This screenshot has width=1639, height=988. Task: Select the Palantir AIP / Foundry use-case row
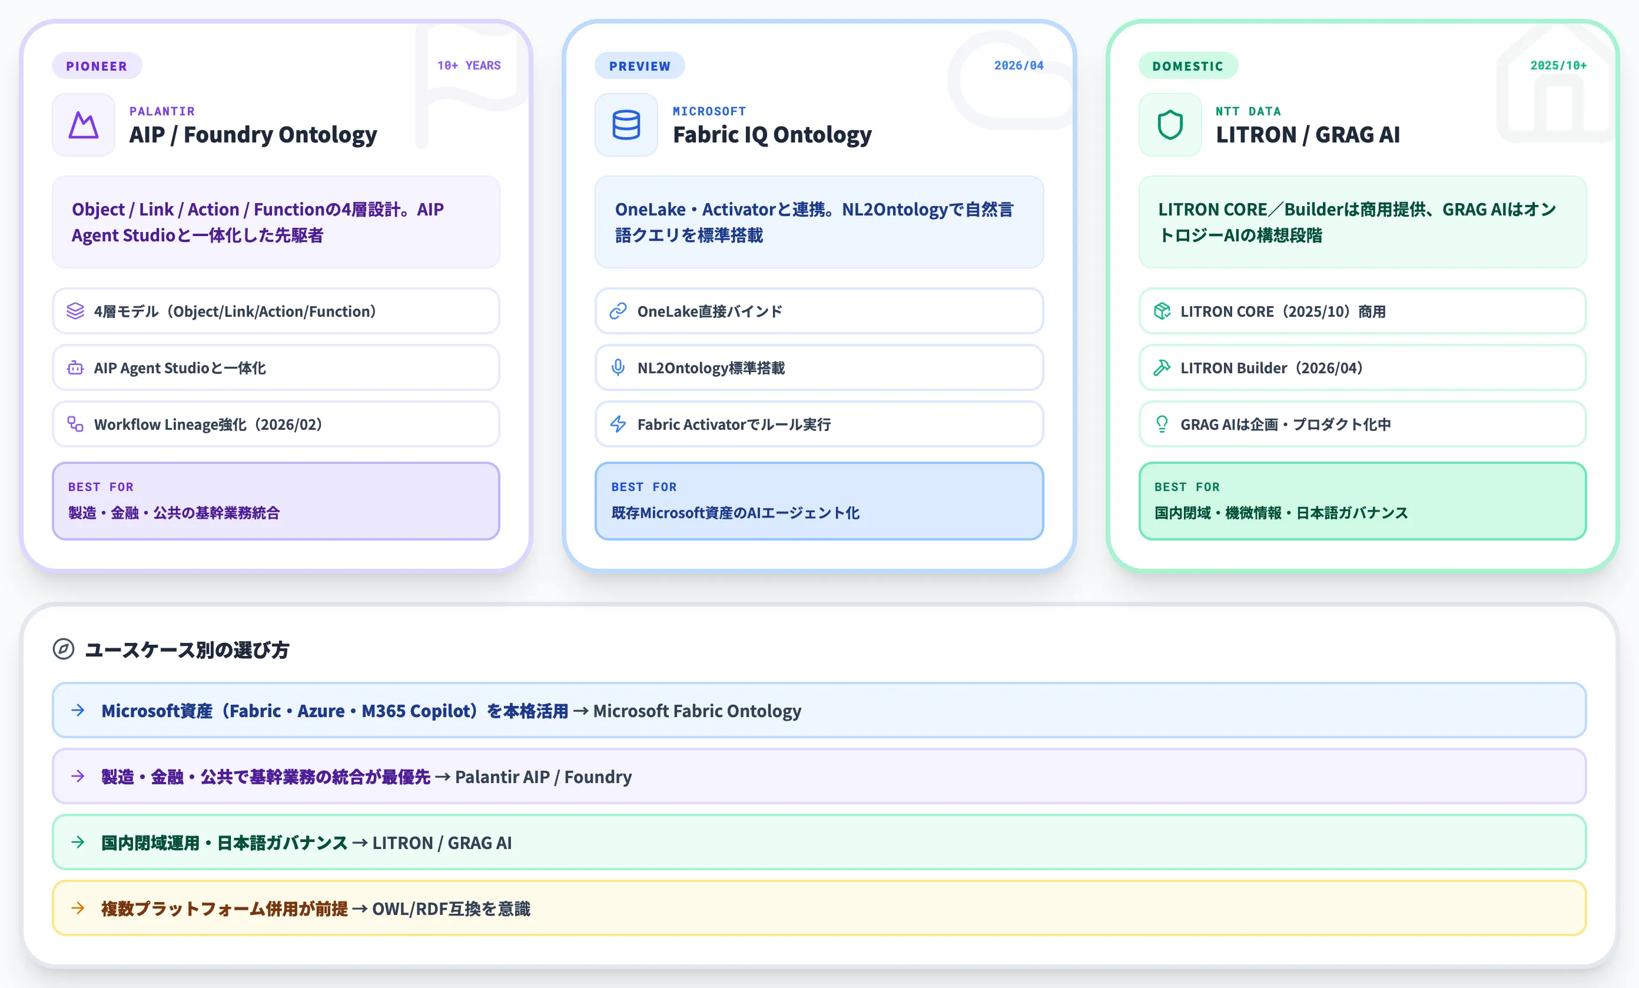pos(819,777)
